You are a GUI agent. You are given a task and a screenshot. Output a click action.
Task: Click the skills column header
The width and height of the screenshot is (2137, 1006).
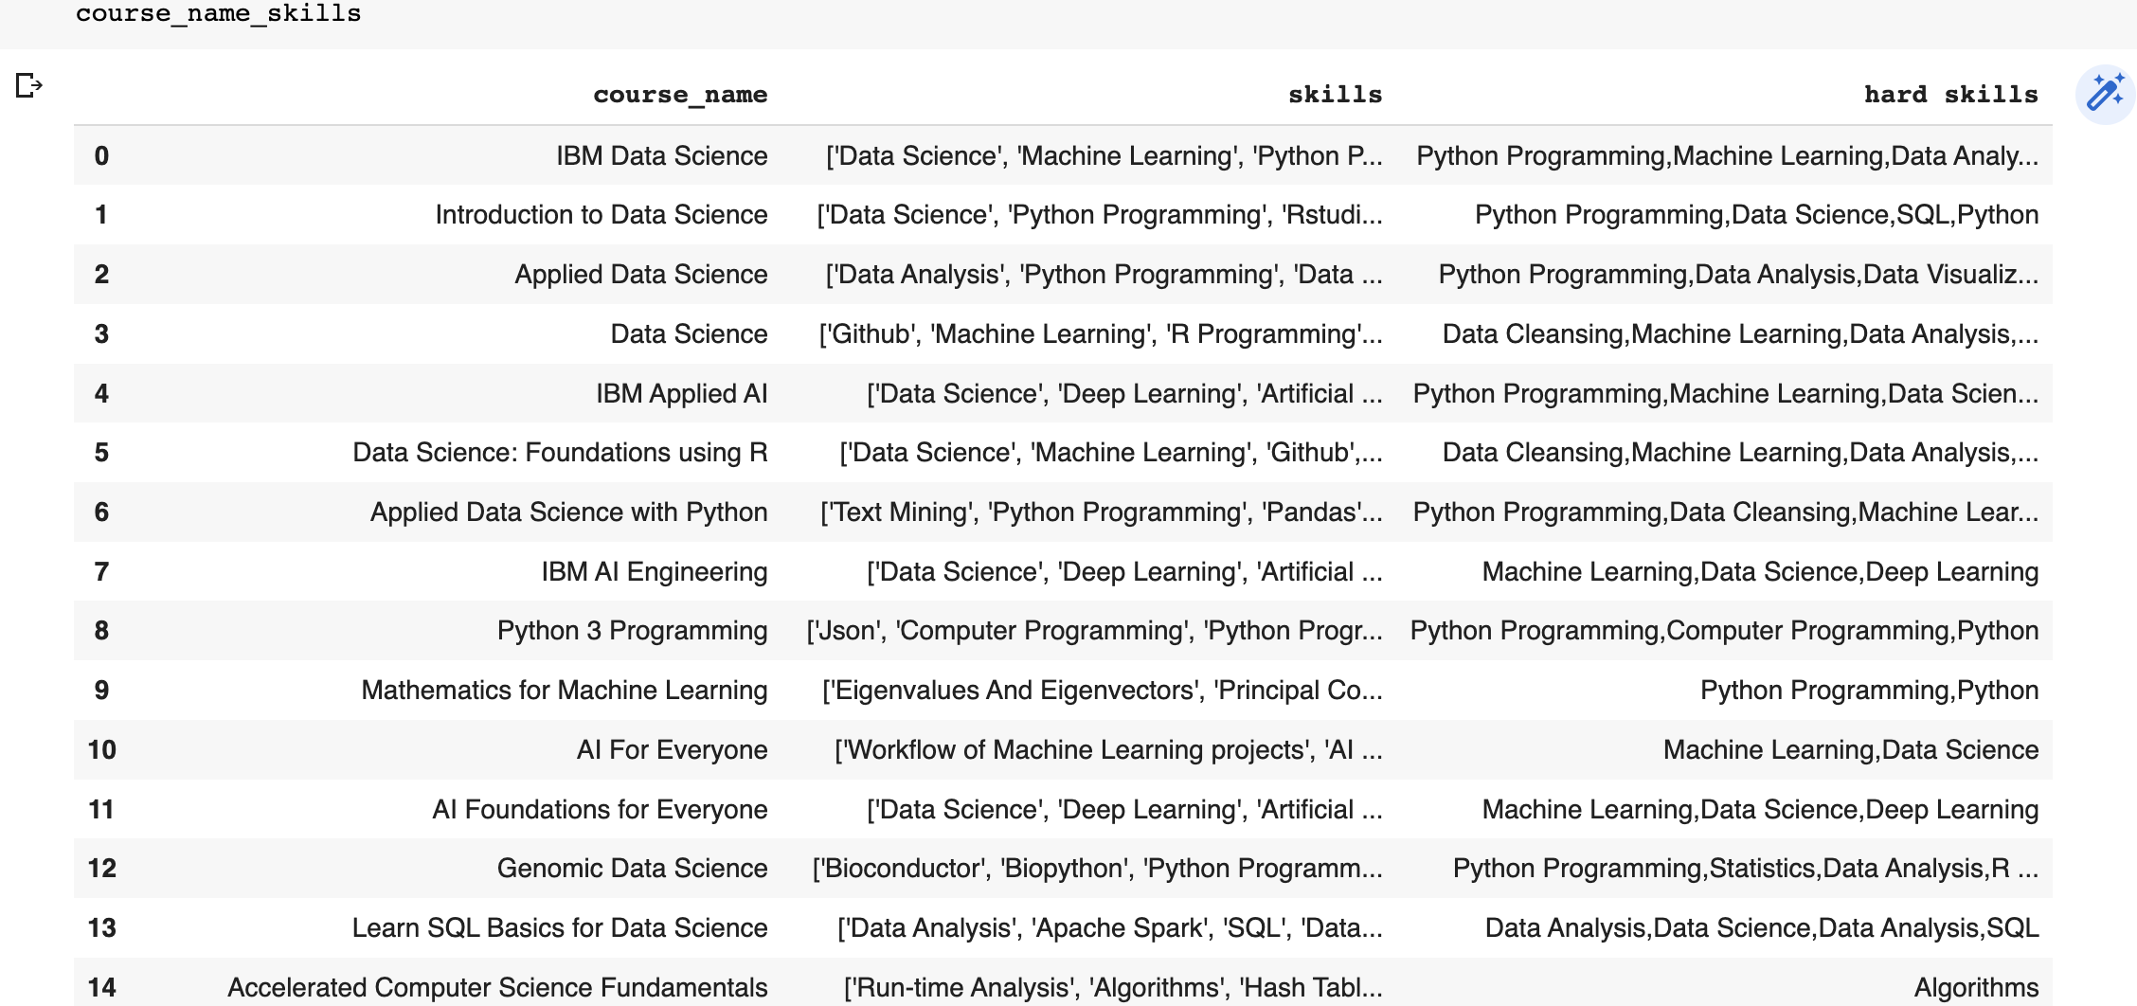[1335, 95]
